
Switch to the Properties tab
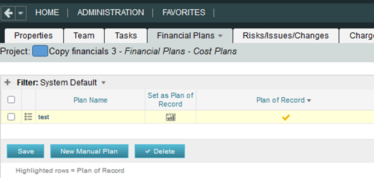[x=33, y=36]
